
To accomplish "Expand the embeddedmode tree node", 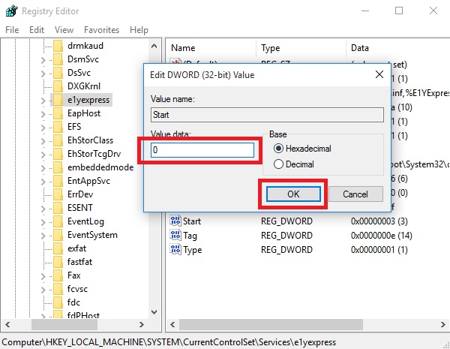I will 43,168.
